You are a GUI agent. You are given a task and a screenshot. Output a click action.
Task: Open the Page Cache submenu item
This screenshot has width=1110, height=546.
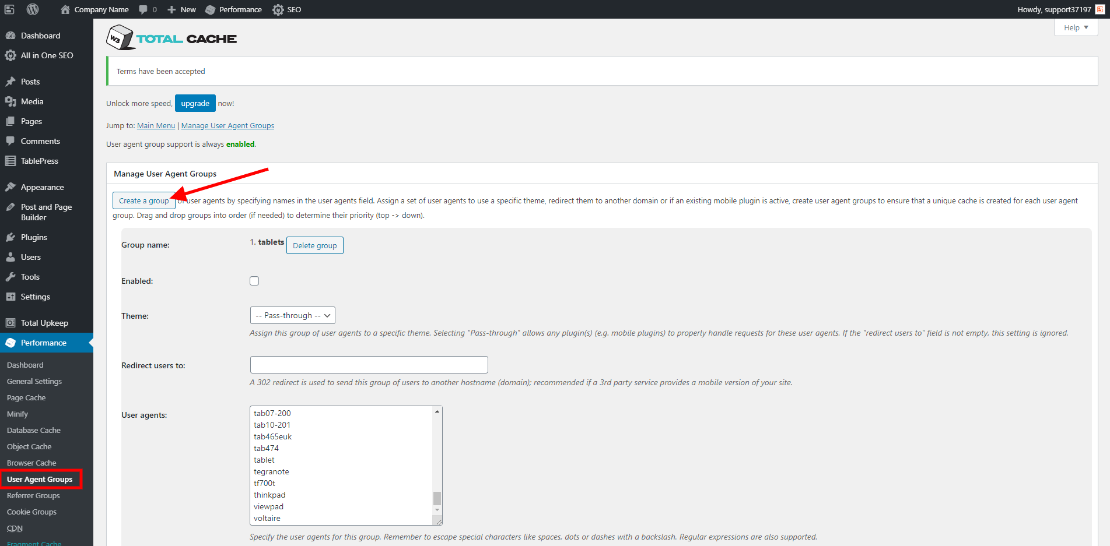26,397
